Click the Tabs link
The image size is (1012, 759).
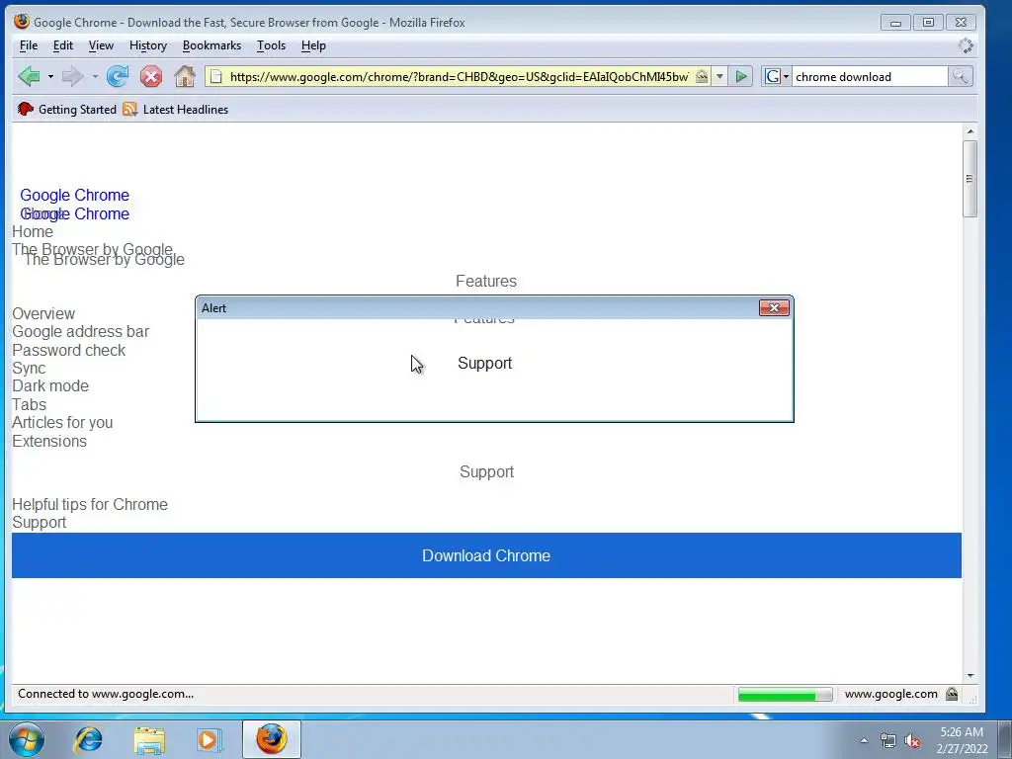[29, 404]
